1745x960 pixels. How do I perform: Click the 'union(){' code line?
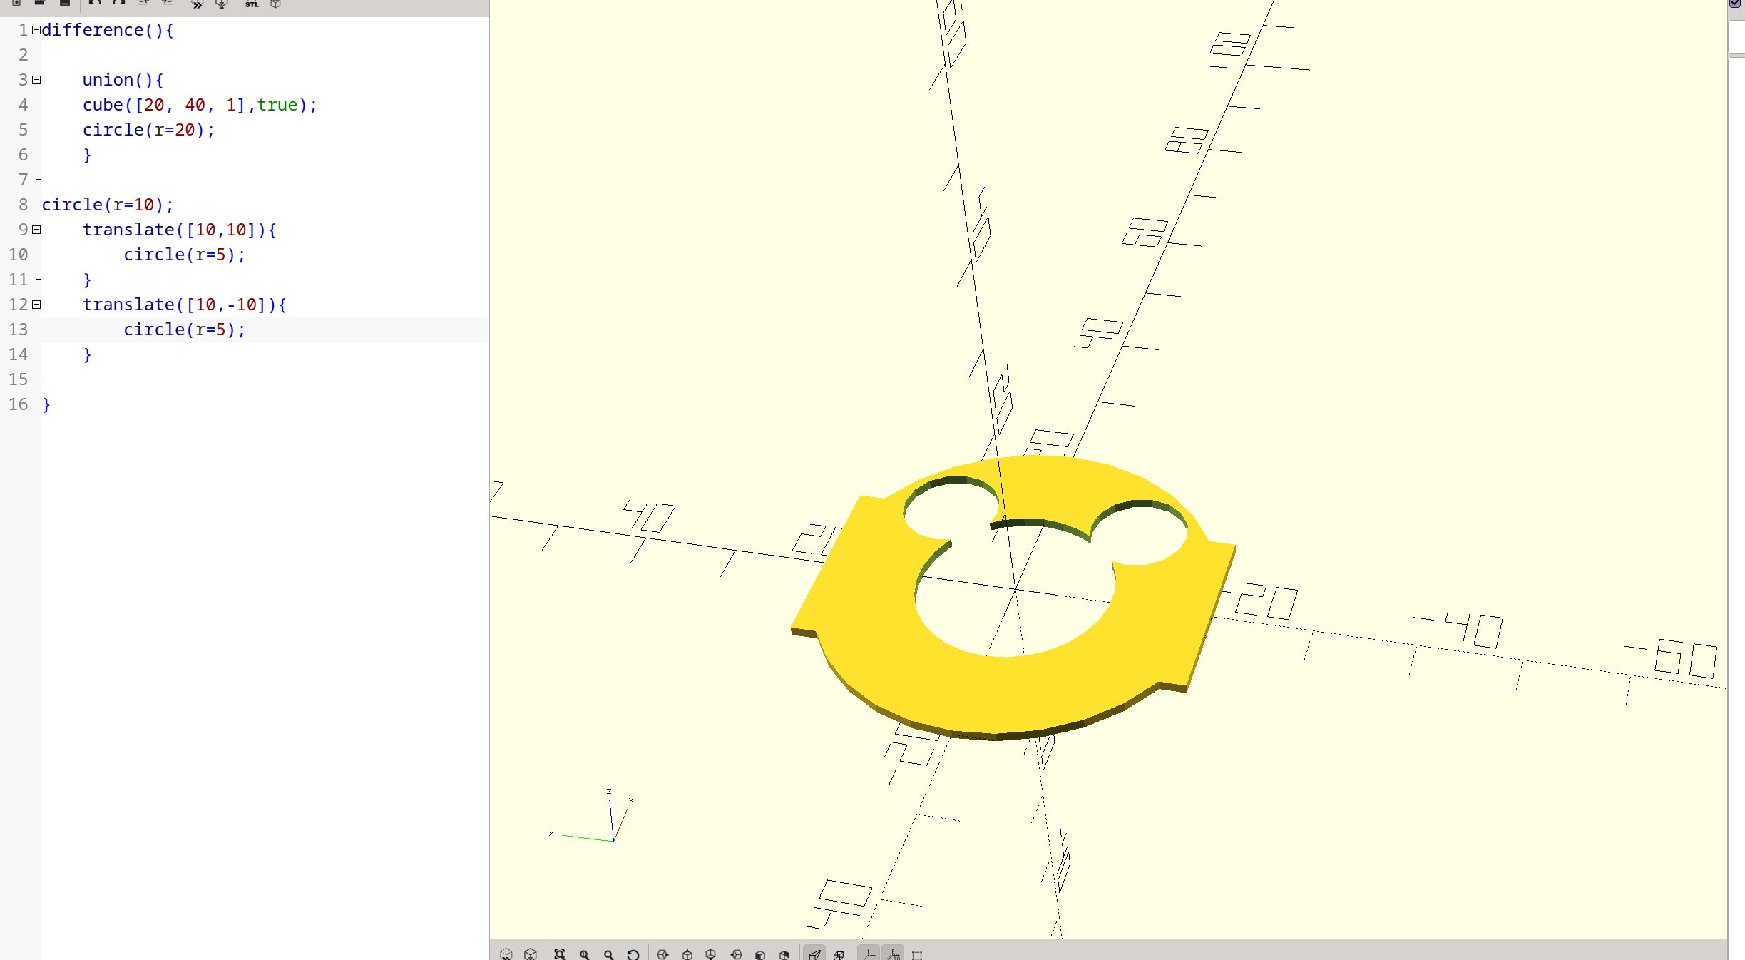123,80
